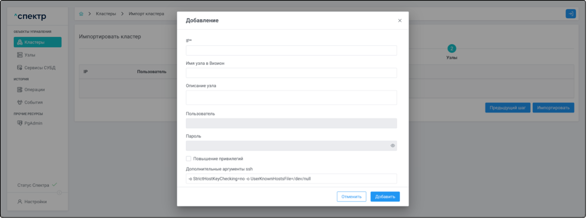Click the DBMS services (Сервисы СУБД) icon
Screen dimensions: 587x219
(x=20, y=68)
